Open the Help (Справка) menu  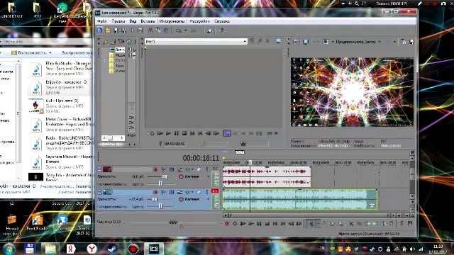(222, 21)
